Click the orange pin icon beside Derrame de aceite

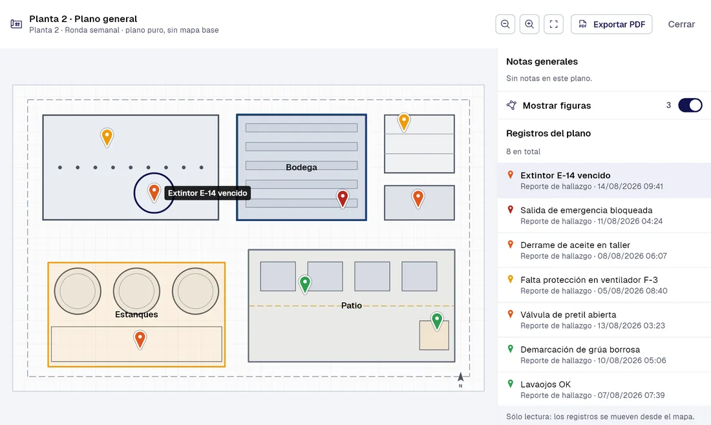(511, 245)
